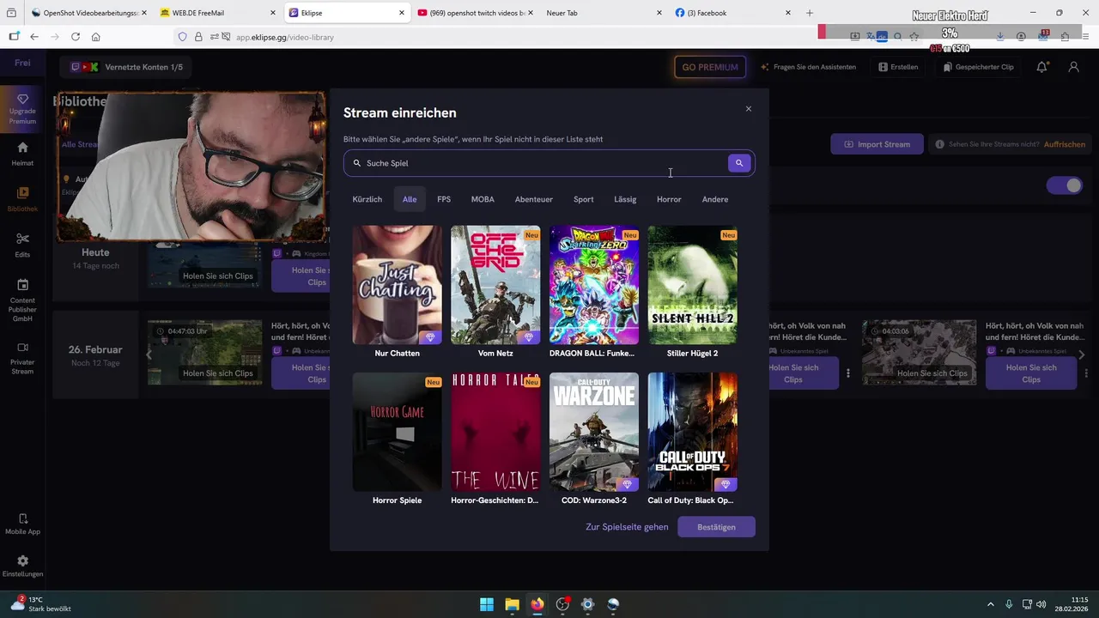Switch to the Facebook browser tab
This screenshot has width=1099, height=618.
[x=734, y=13]
